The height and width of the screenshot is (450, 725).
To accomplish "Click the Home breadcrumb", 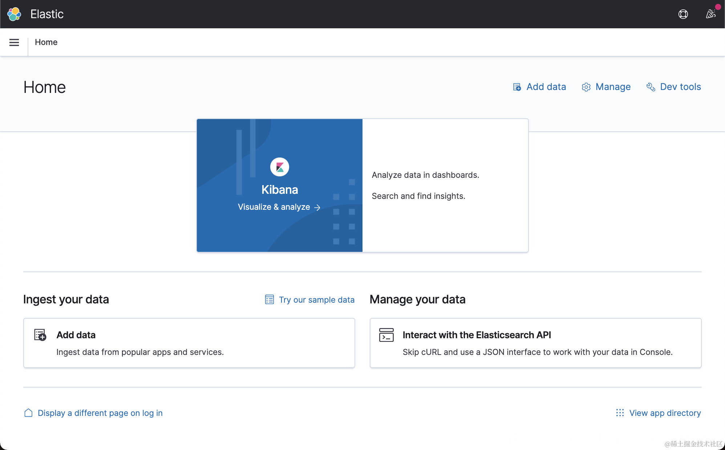I will [x=46, y=42].
